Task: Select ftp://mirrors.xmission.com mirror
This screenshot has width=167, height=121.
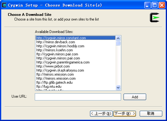Action: coord(76,74)
